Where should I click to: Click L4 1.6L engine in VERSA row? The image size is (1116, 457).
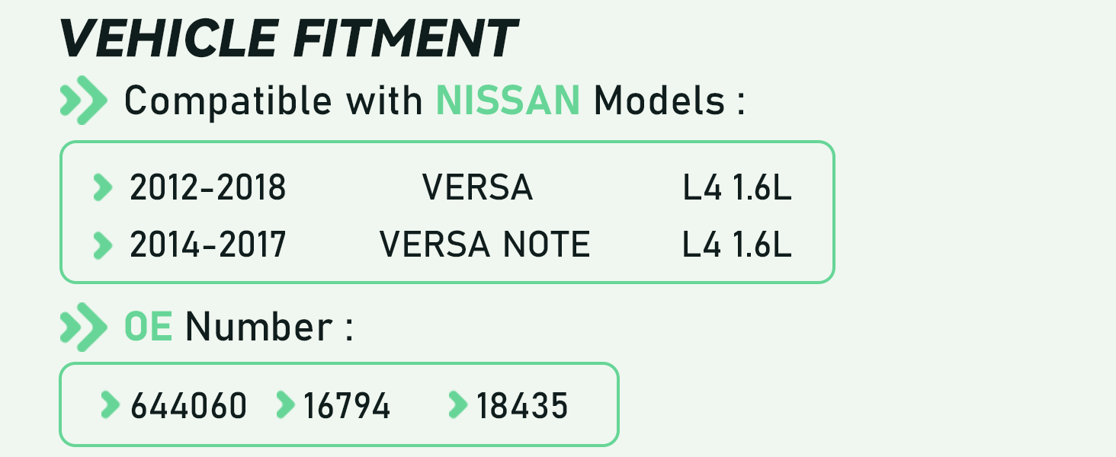[x=737, y=187]
